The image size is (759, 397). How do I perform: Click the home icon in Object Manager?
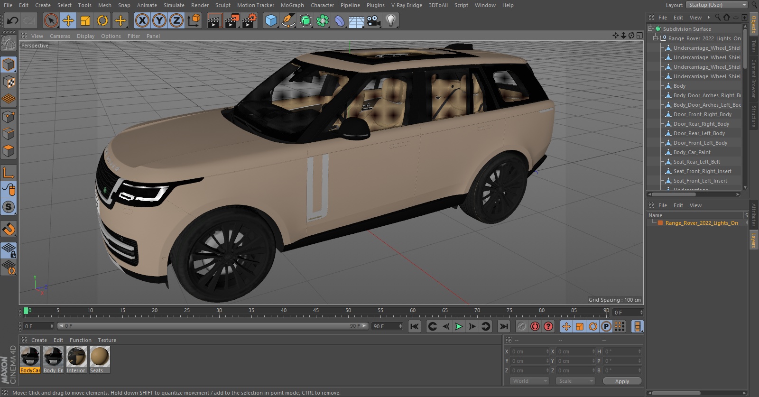[x=726, y=18]
